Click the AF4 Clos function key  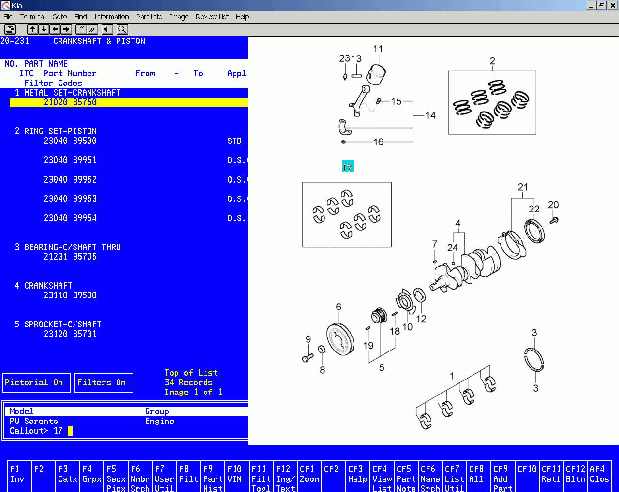point(600,477)
